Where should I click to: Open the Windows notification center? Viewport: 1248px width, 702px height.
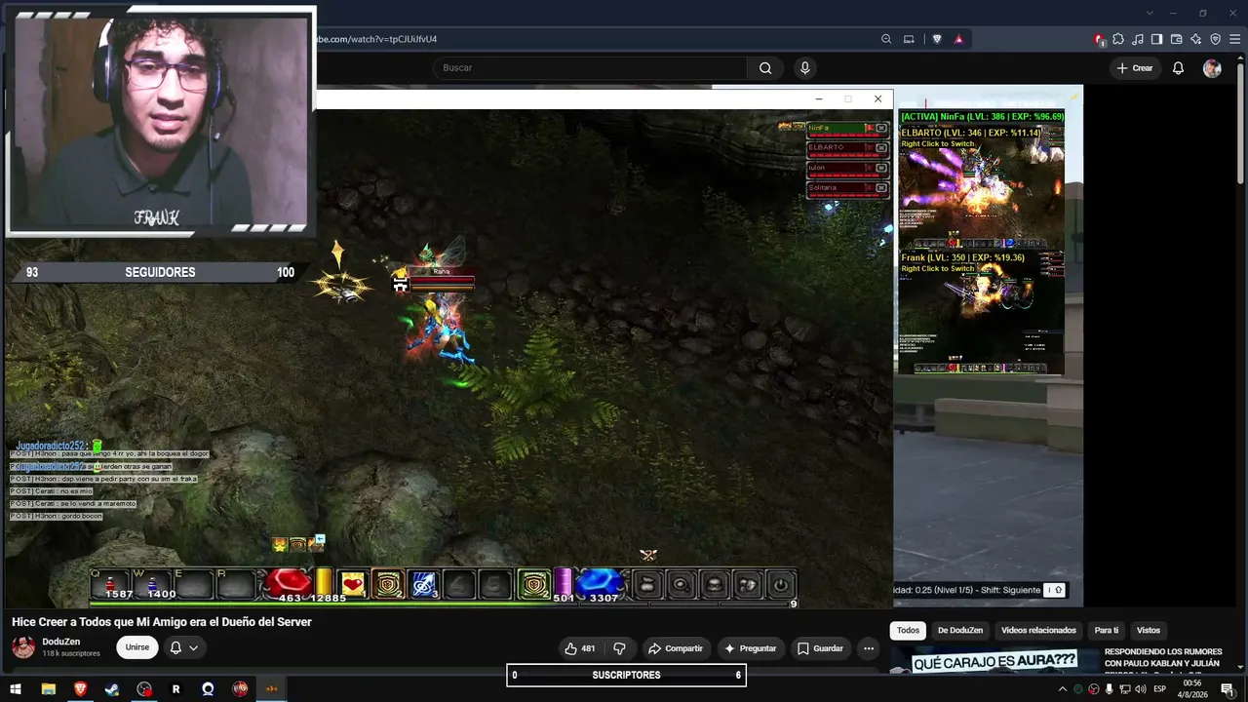1228,689
